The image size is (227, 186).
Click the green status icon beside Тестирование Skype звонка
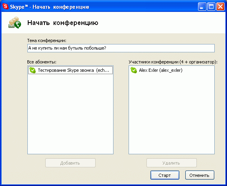pyautogui.click(x=33, y=70)
